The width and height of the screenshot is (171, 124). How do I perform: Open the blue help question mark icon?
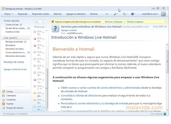pyautogui.click(x=132, y=14)
